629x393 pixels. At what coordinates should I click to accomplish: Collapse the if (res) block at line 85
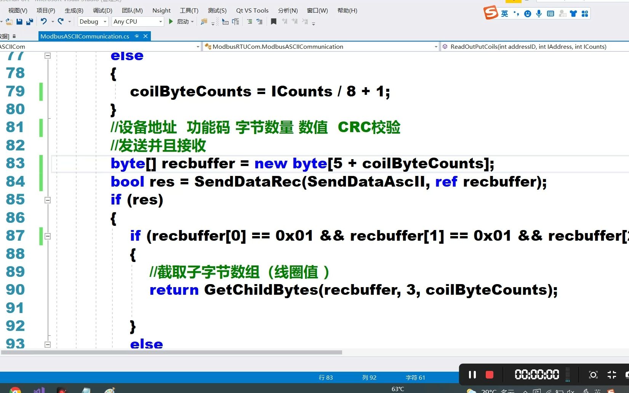coord(48,200)
